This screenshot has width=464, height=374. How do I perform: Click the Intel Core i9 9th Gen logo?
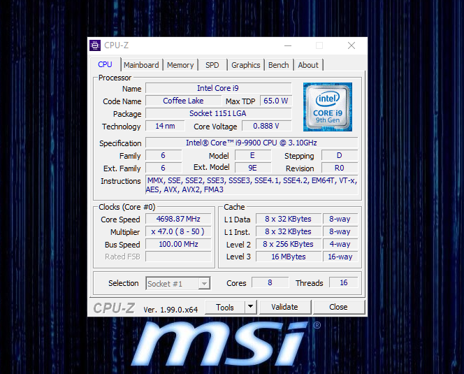[x=328, y=107]
